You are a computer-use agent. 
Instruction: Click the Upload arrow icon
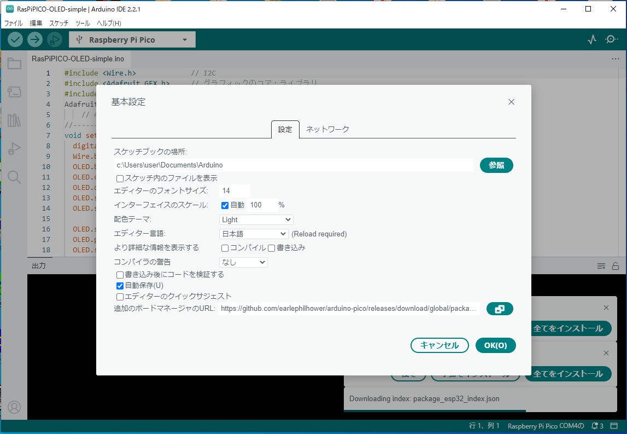(x=34, y=39)
